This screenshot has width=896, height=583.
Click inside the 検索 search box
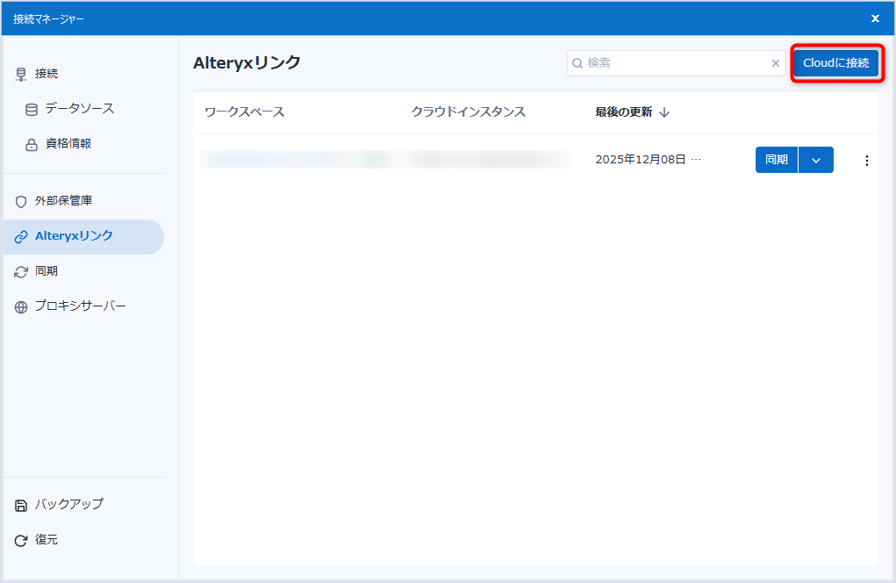click(x=667, y=63)
